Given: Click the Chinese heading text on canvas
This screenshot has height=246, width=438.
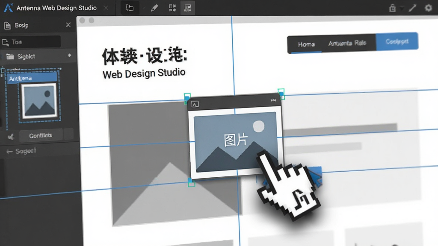Looking at the screenshot, I should 145,55.
